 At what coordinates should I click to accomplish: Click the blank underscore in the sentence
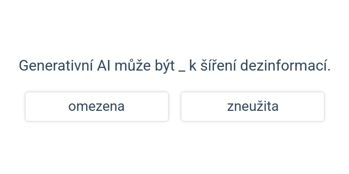(x=182, y=70)
